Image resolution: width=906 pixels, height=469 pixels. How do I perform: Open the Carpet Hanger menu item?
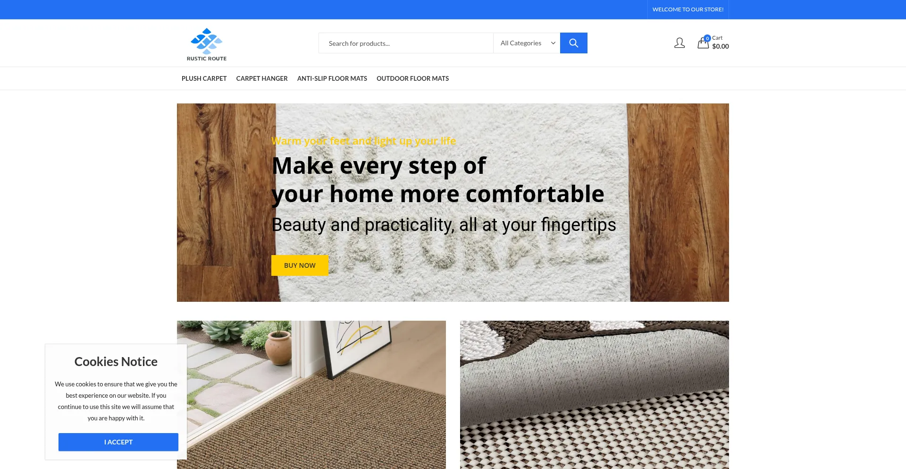(x=262, y=78)
